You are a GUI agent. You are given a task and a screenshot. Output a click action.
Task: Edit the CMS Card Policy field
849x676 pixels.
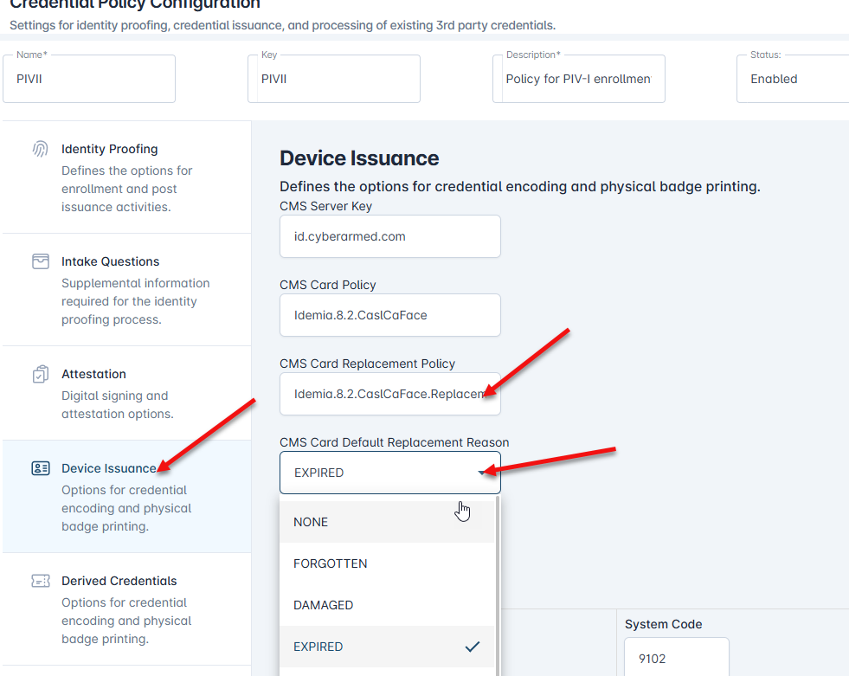(x=389, y=315)
